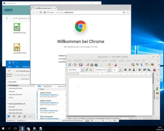Open font size dropdown showing 12
The height and width of the screenshot is (131, 164).
pyautogui.click(x=120, y=70)
